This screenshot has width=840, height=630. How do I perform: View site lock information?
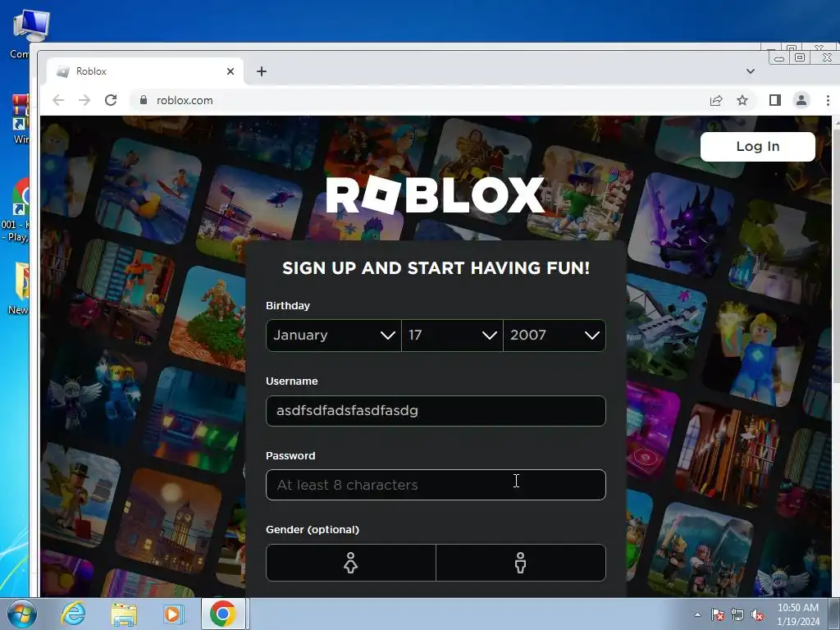143,100
